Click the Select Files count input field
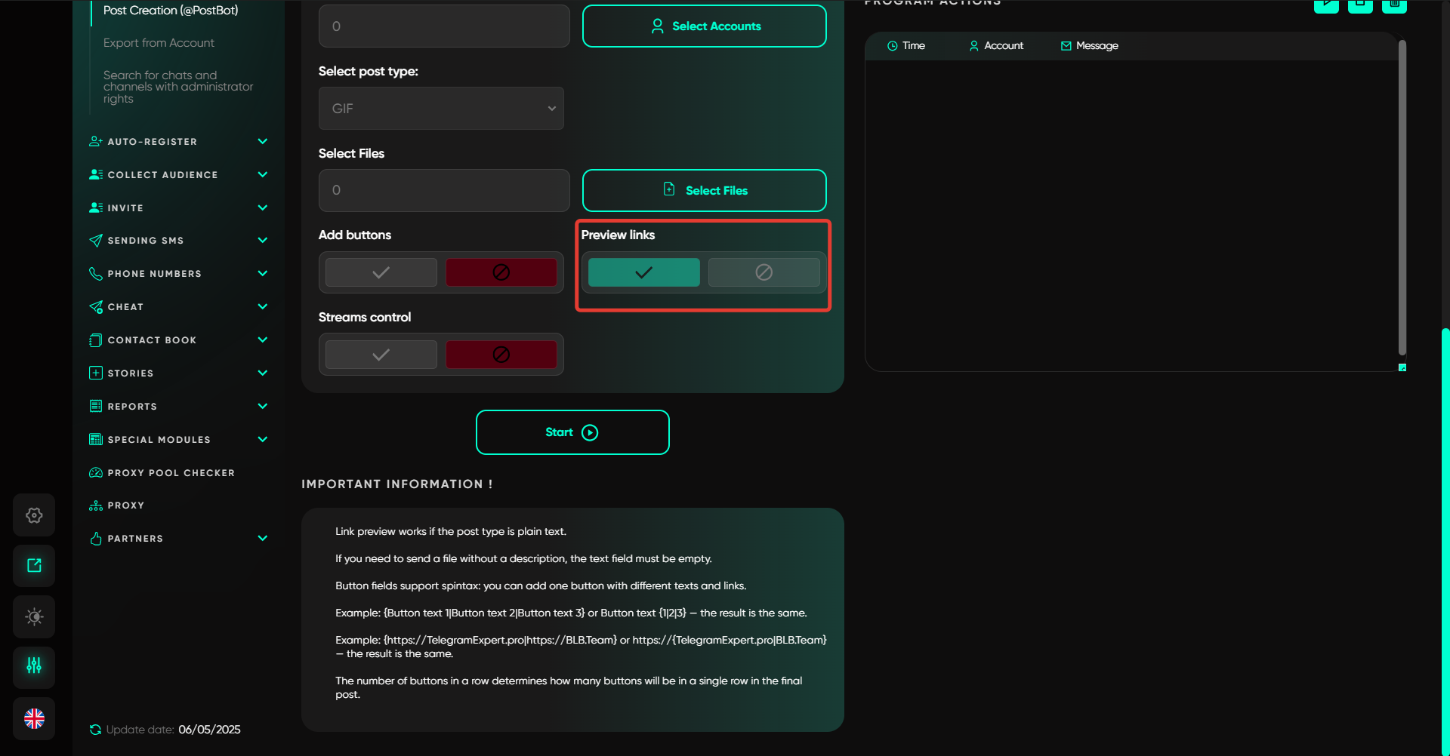The height and width of the screenshot is (756, 1450). point(444,191)
